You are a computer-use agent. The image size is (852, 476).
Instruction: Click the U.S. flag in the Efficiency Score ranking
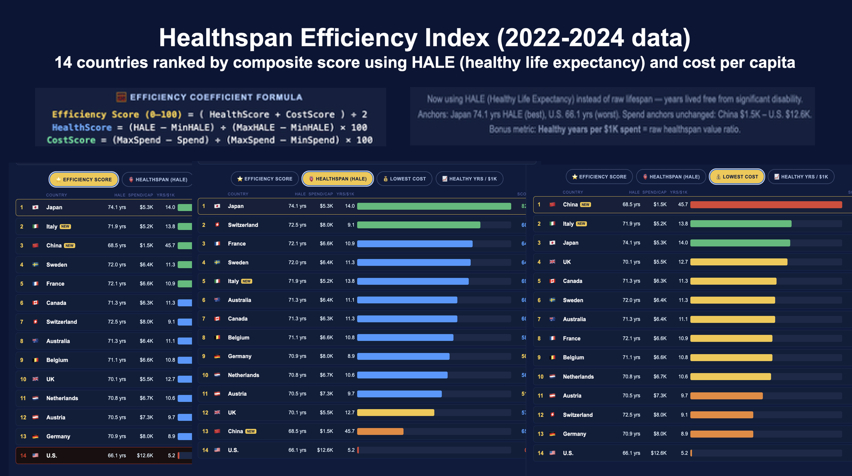35,455
